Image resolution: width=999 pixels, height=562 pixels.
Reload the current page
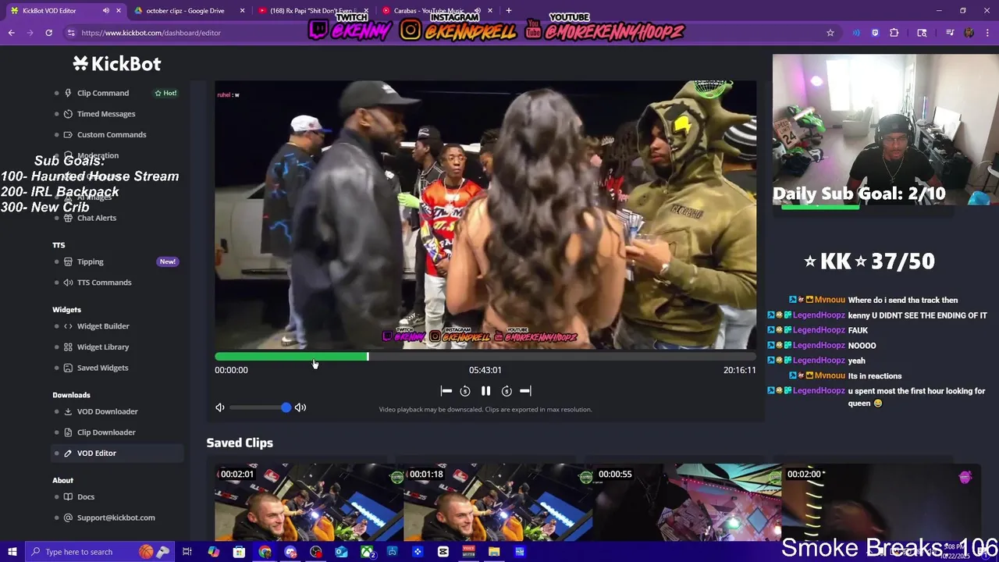(x=48, y=33)
